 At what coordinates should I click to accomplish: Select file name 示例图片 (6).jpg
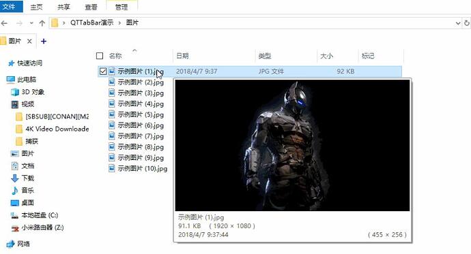click(141, 125)
